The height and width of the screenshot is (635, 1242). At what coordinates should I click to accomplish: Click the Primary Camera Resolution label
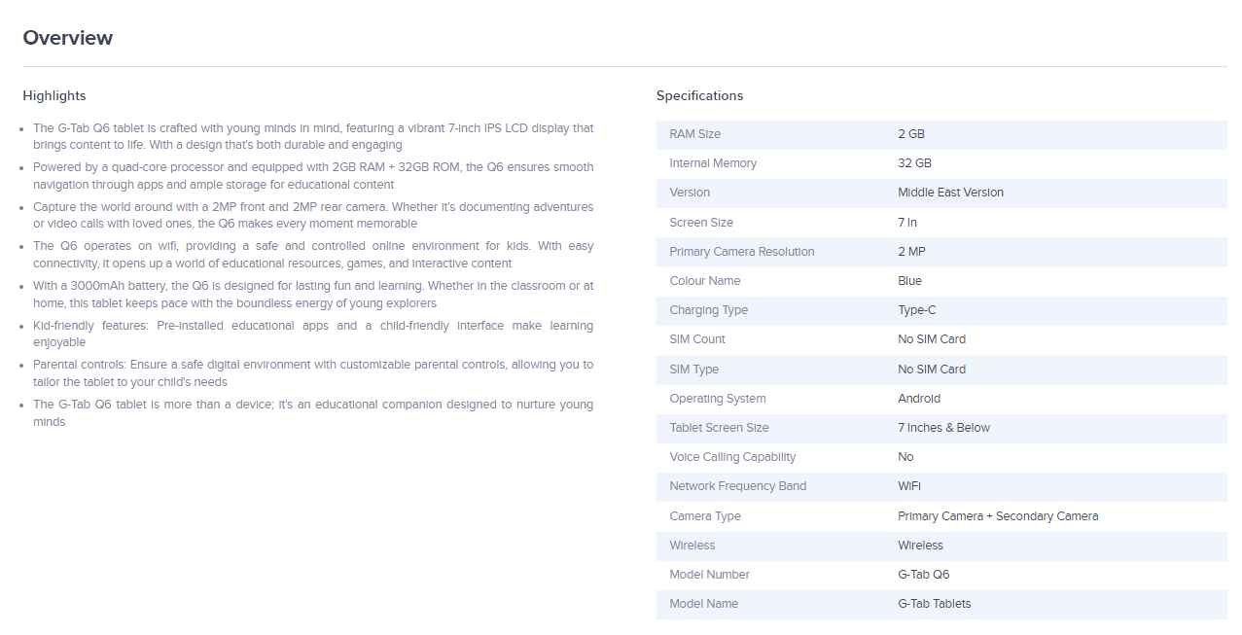[x=741, y=252]
